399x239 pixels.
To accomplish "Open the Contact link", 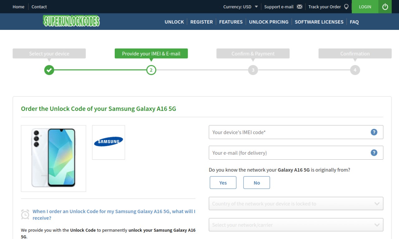I will [x=39, y=7].
